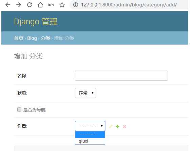Choose qiuxi from the 作者 list

pos(90,141)
